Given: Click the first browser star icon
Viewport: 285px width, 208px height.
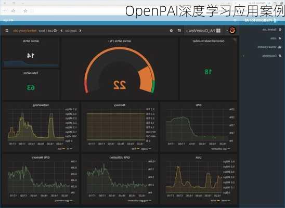Looking at the screenshot, I should (x=14, y=11).
